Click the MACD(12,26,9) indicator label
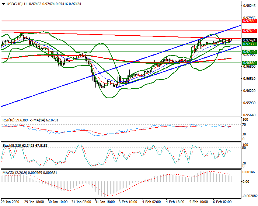Viewport: 258px width, 206px height. click(x=15, y=173)
